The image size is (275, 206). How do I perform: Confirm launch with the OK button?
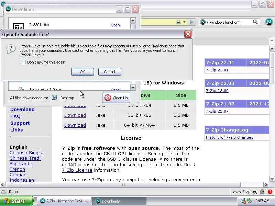pos(82,72)
